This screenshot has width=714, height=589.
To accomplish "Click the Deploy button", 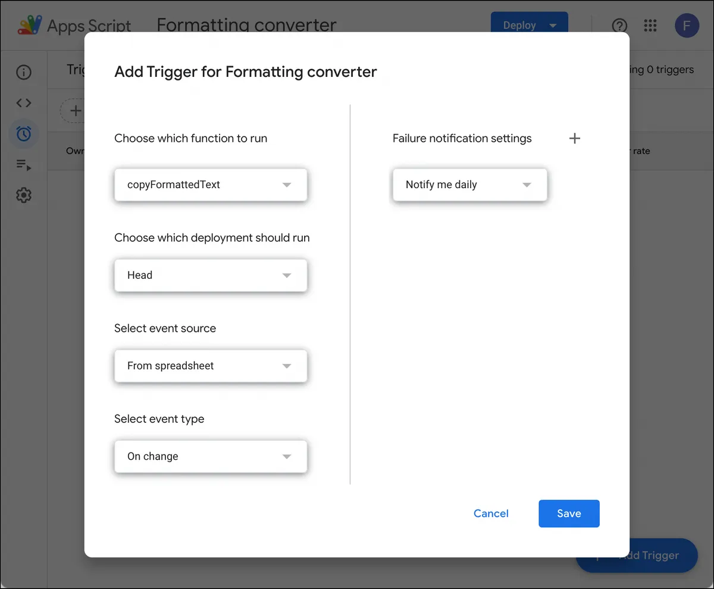I will click(x=530, y=22).
